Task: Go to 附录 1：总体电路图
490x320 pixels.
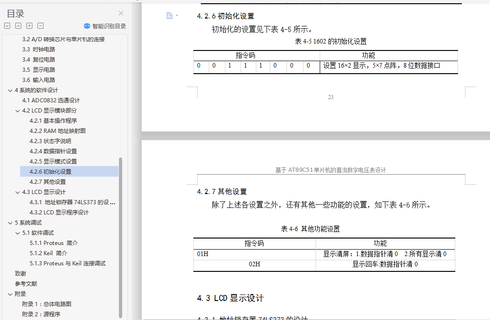Action: pyautogui.click(x=47, y=304)
